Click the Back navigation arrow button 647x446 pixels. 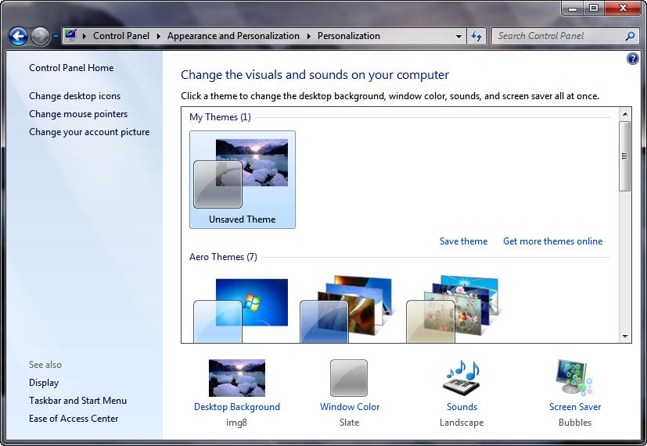(19, 36)
